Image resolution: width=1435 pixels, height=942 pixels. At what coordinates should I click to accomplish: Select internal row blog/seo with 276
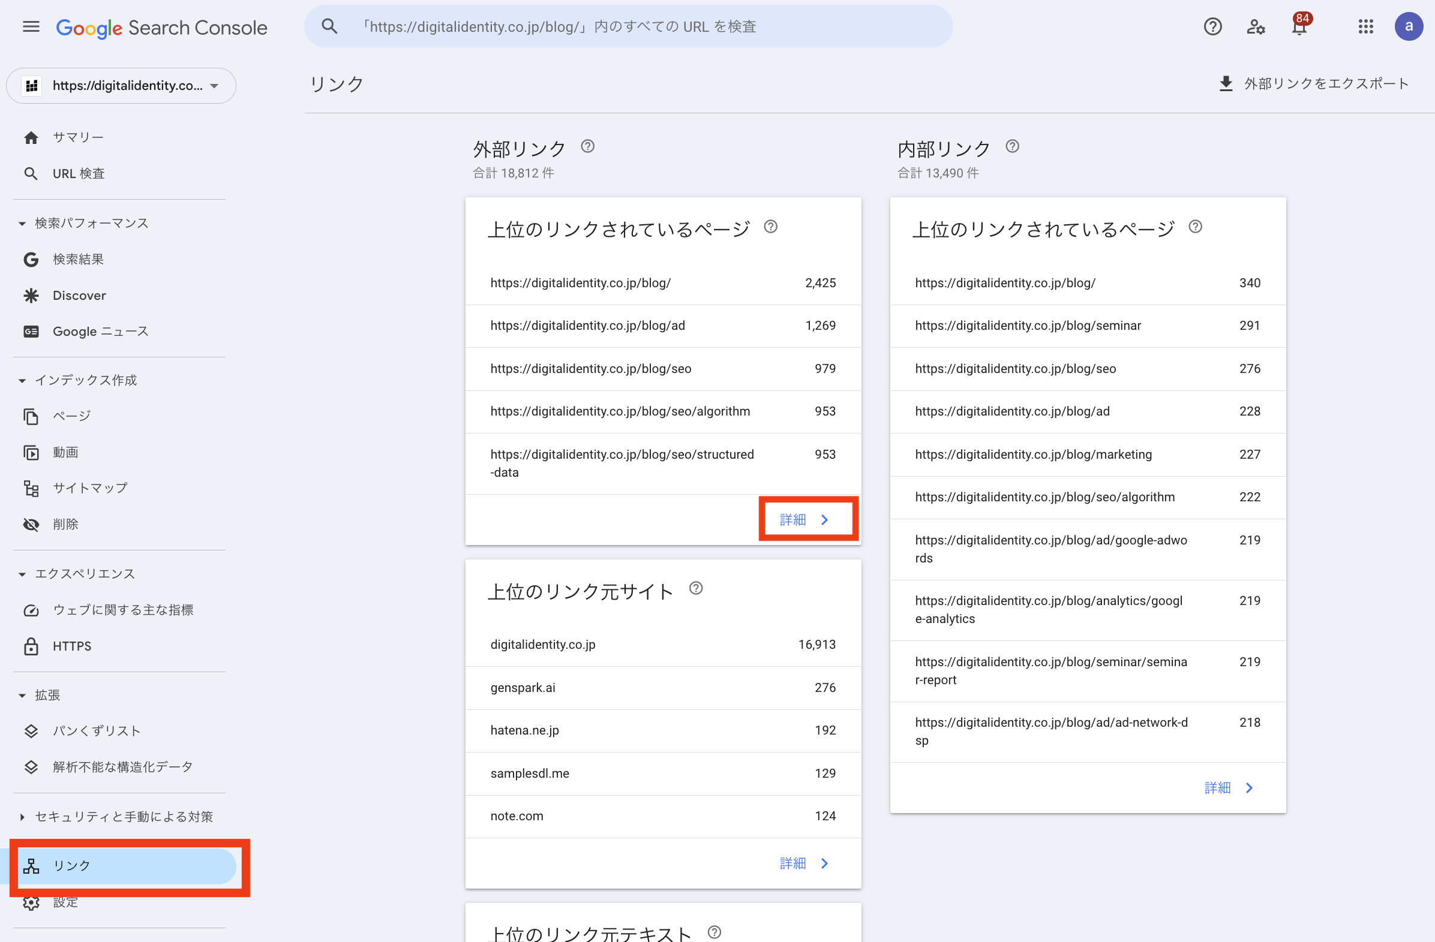(x=1087, y=368)
